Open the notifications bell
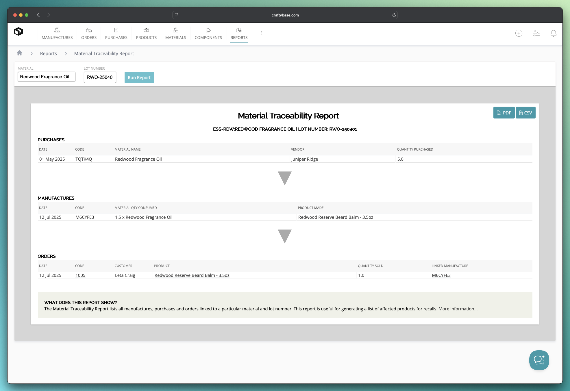This screenshot has width=570, height=391. [554, 34]
